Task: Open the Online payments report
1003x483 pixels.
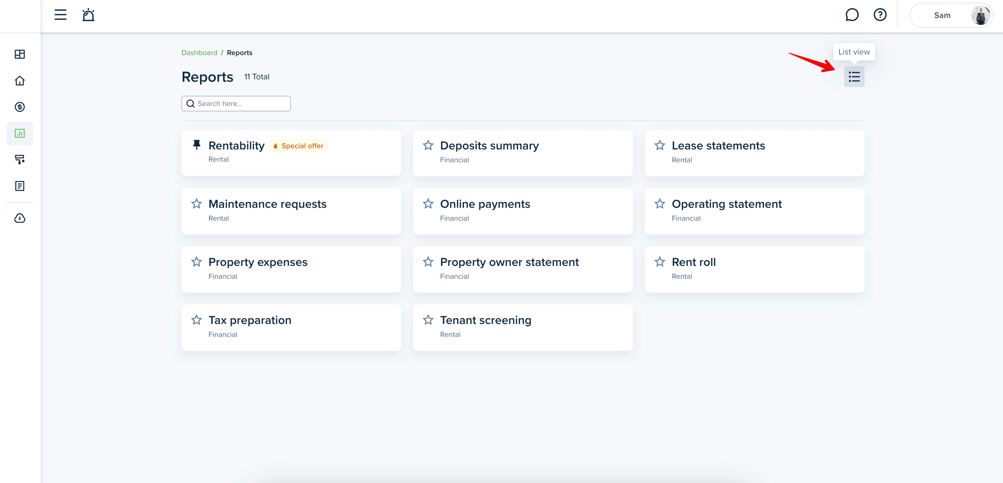Action: (523, 211)
